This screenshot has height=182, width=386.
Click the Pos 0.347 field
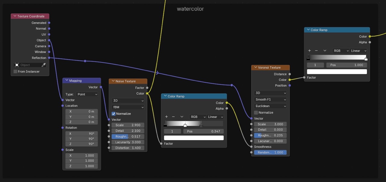point(204,131)
